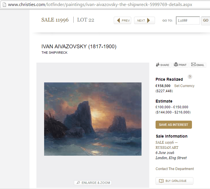The height and width of the screenshot is (189, 210).
Task: Click the Lot number input field
Action: click(x=188, y=20)
